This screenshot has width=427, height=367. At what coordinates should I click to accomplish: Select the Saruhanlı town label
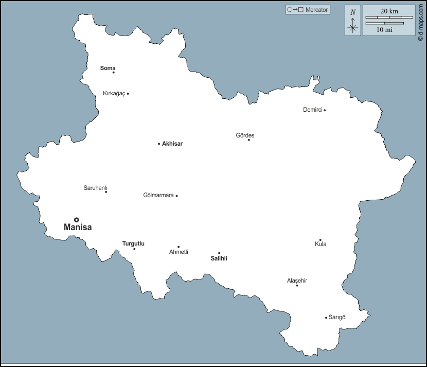pos(95,188)
